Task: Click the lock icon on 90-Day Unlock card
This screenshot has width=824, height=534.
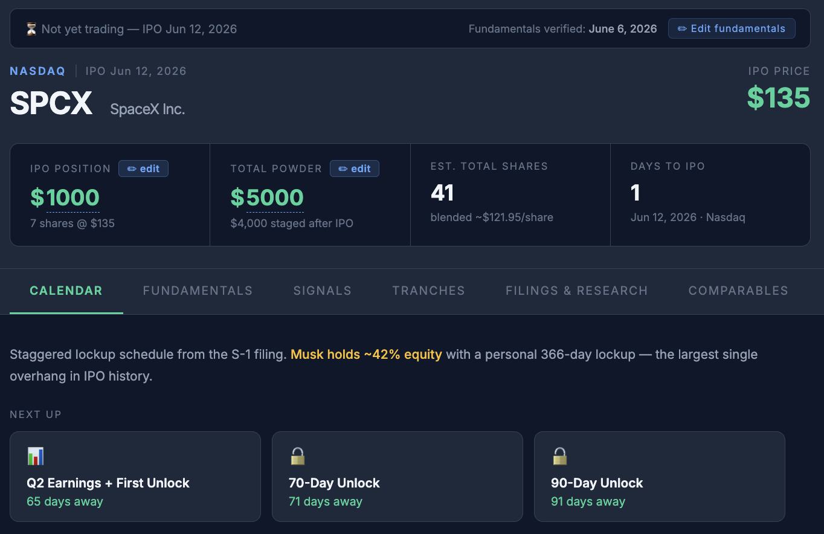Action: tap(560, 456)
